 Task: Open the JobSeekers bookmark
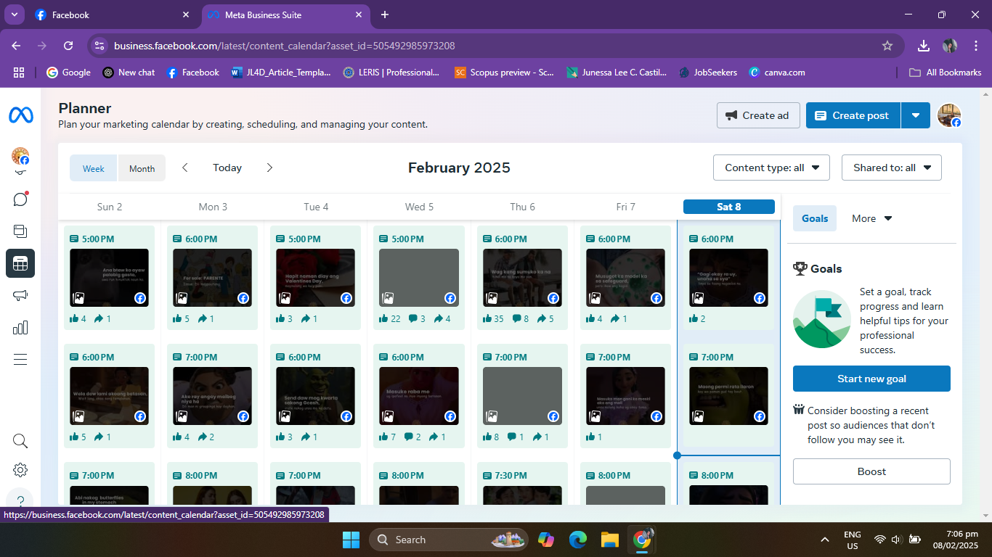708,73
